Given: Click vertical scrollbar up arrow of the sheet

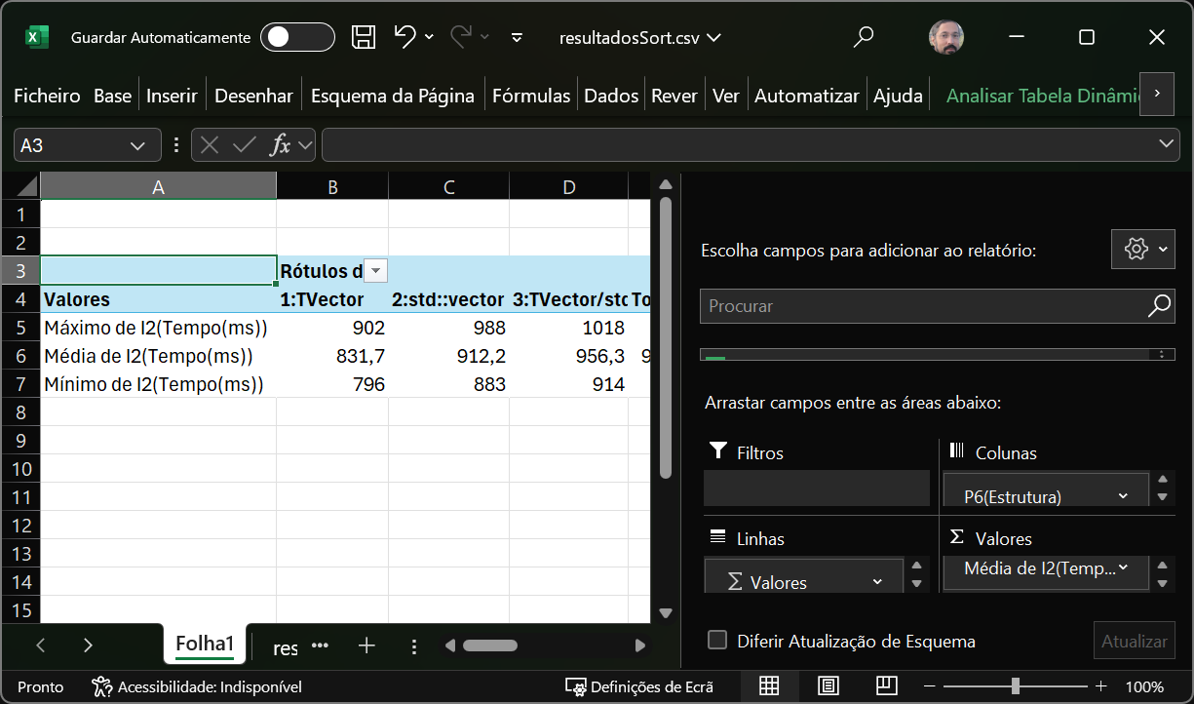Looking at the screenshot, I should (667, 185).
